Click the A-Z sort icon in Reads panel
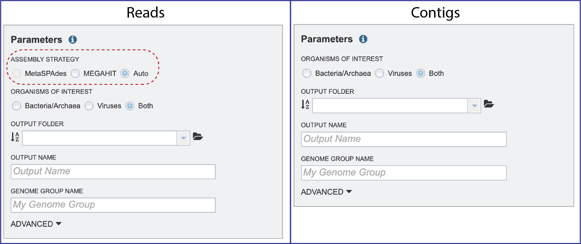 [x=15, y=137]
